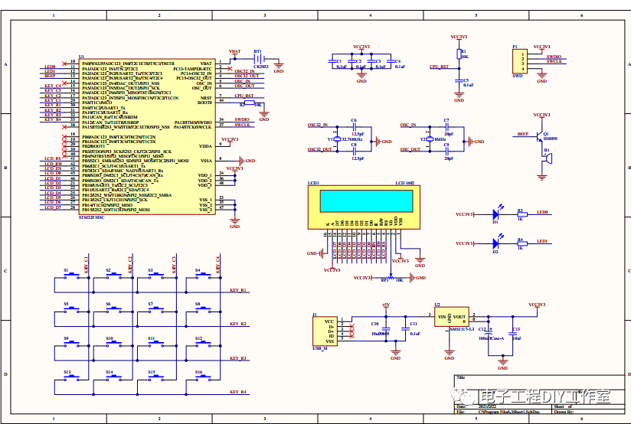
Task: Select capacitor C6 12.5pF
Action: (x=354, y=127)
